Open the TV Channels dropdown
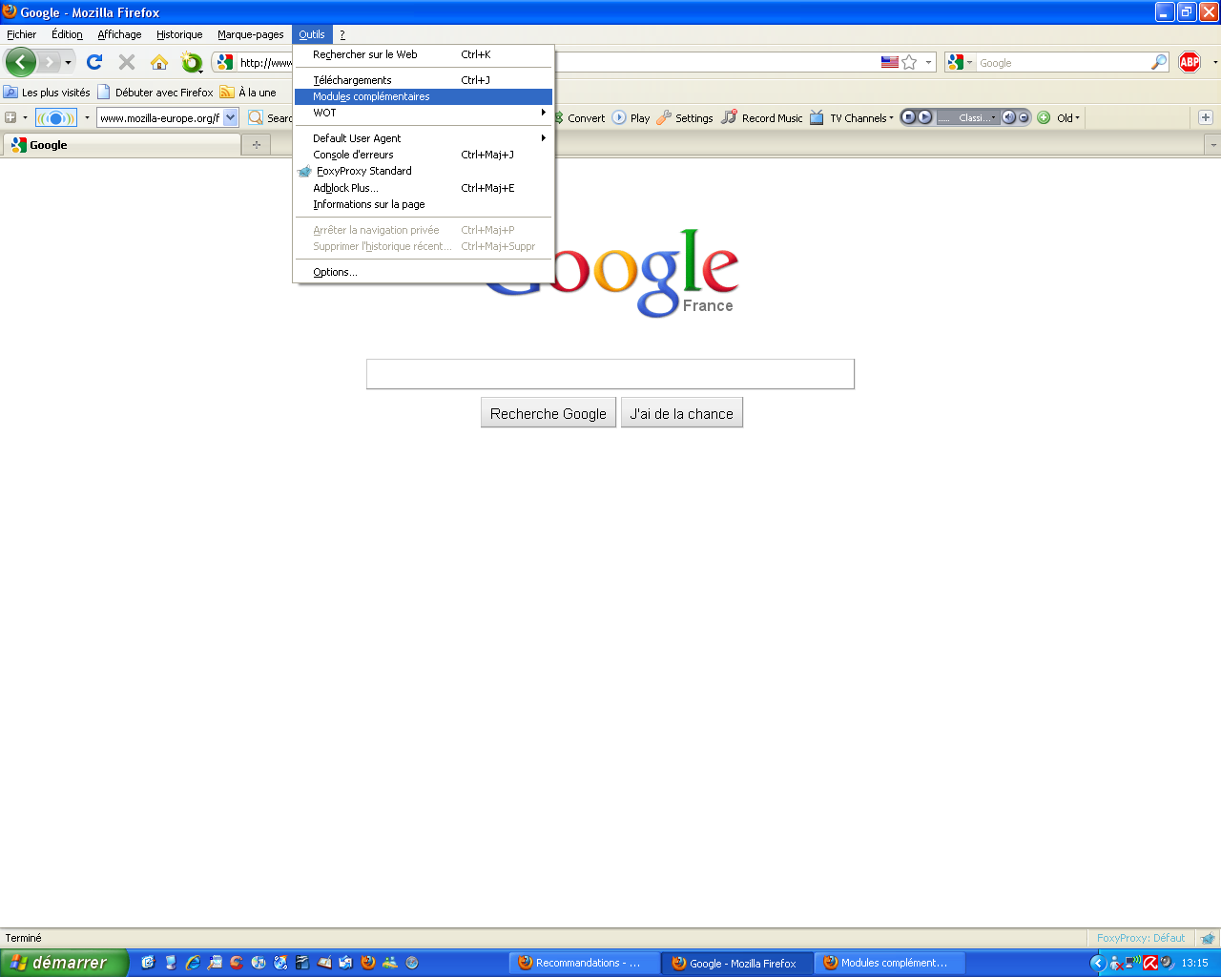Viewport: 1221px width, 977px height. point(861,118)
